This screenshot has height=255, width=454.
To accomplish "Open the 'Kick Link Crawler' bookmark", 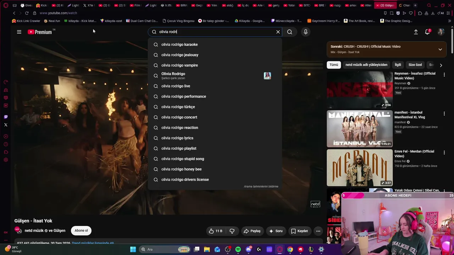I will click(x=26, y=21).
